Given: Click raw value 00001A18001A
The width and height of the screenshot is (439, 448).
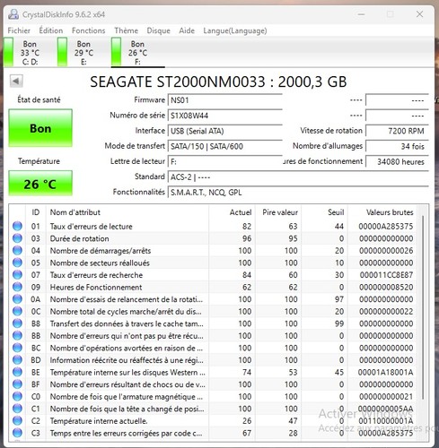Looking at the screenshot, I should pyautogui.click(x=385, y=372).
